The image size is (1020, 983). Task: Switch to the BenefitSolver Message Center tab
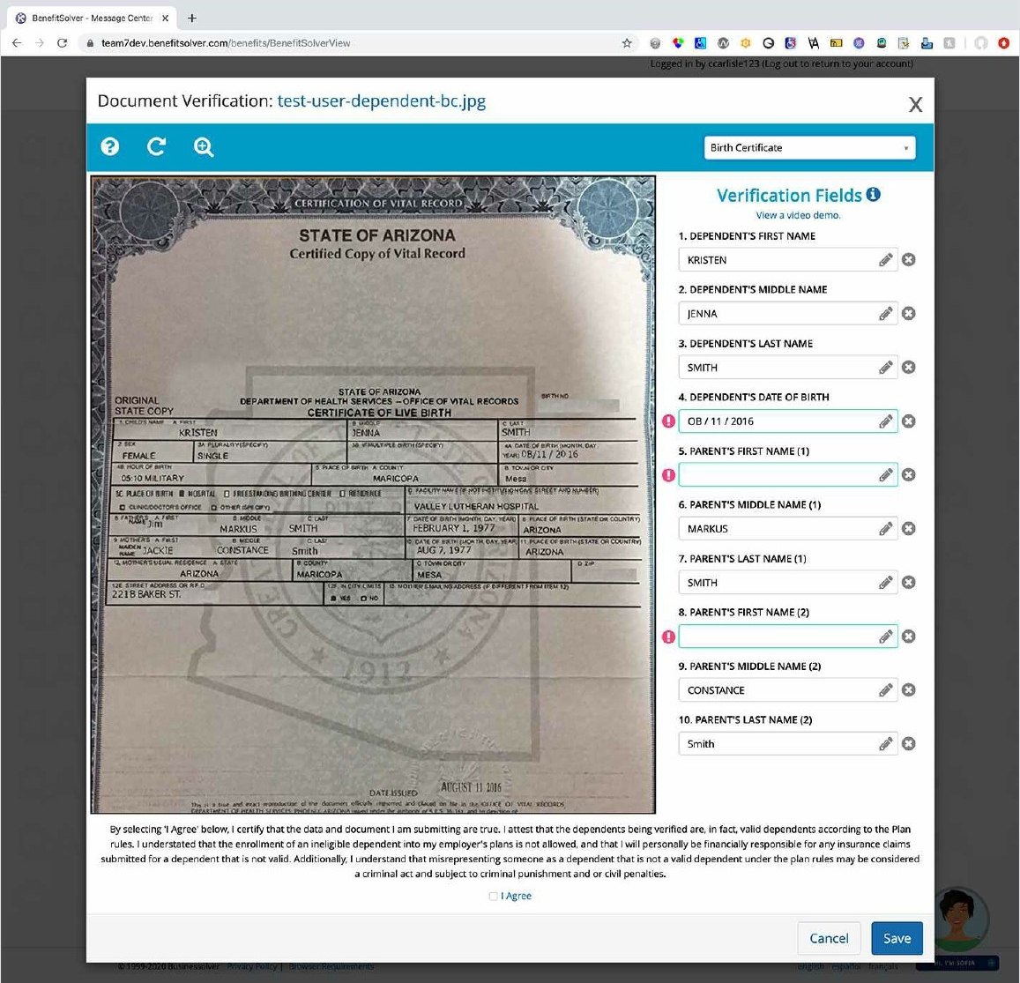click(91, 19)
